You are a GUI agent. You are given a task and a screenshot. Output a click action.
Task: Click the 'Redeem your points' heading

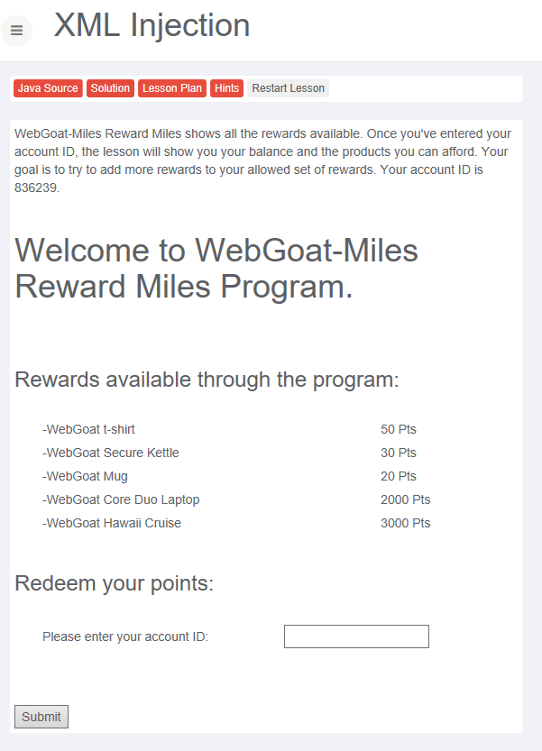[x=115, y=583]
